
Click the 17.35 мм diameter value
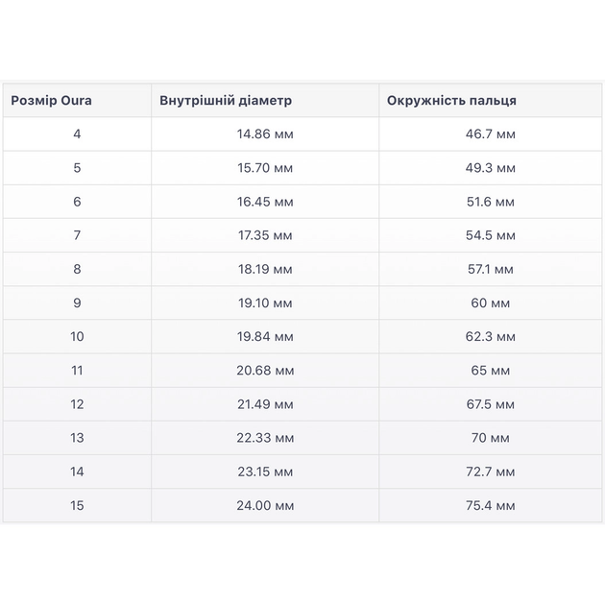point(265,235)
